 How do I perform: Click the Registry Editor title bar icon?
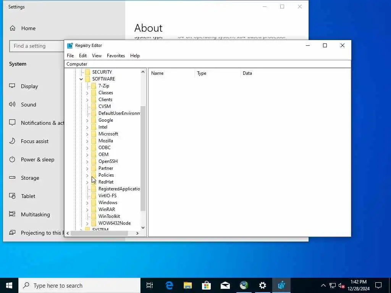point(70,45)
